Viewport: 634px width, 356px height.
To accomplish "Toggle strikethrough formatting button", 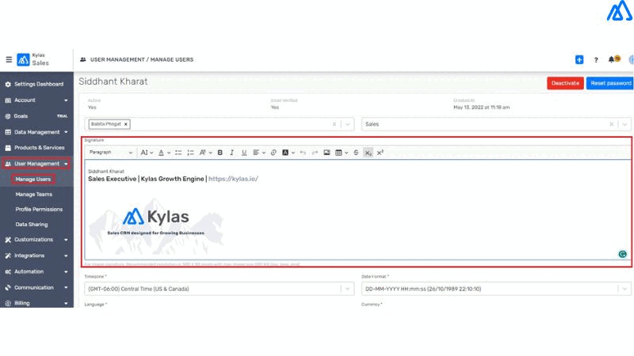I will (356, 152).
